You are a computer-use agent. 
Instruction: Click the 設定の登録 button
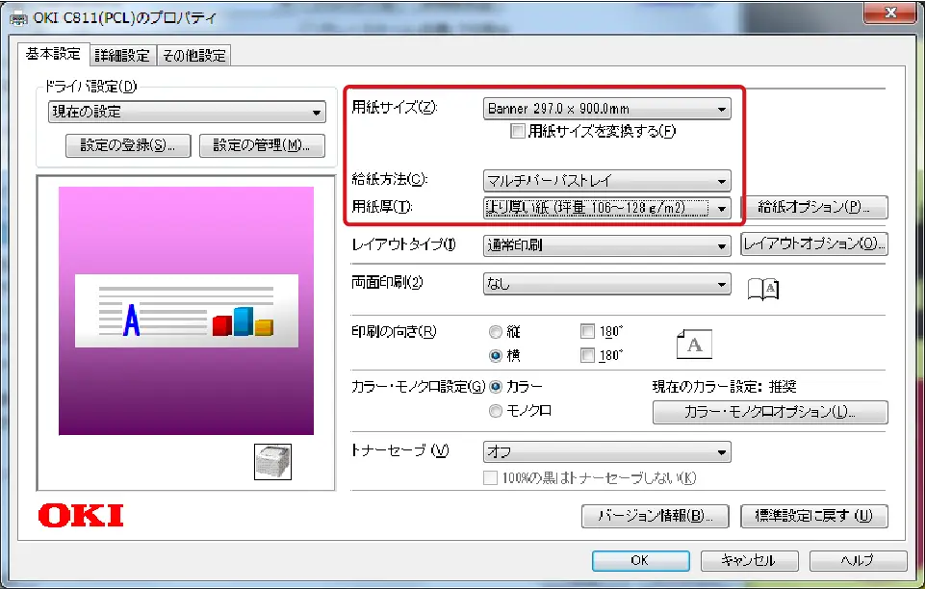[x=128, y=145]
